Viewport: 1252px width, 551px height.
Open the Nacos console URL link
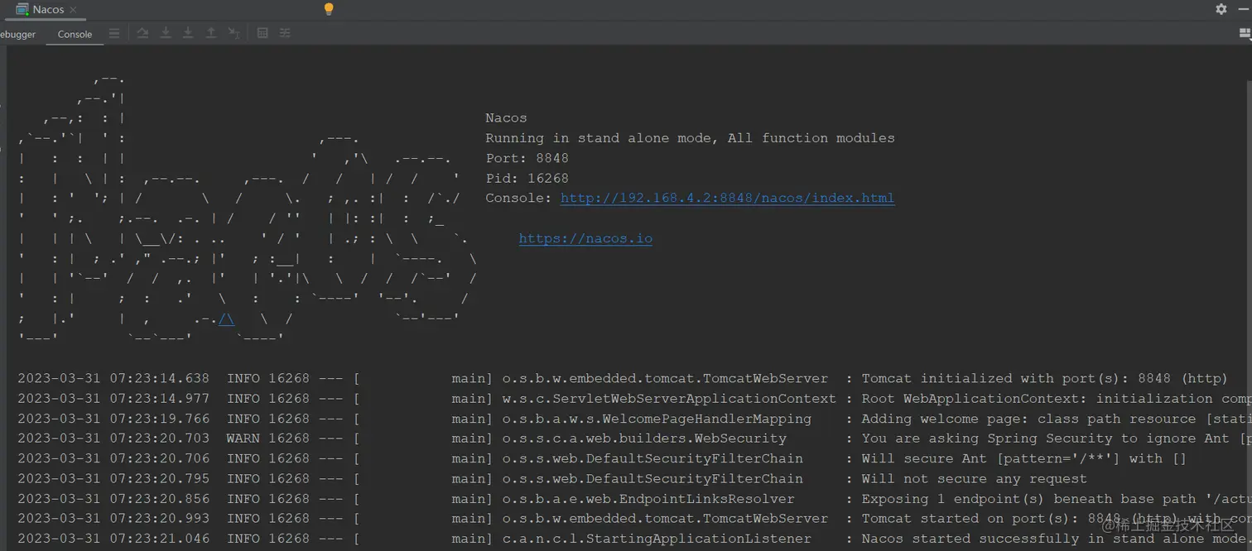tap(727, 199)
